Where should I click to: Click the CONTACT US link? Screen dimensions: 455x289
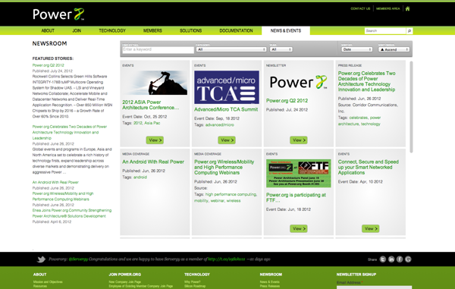360,8
